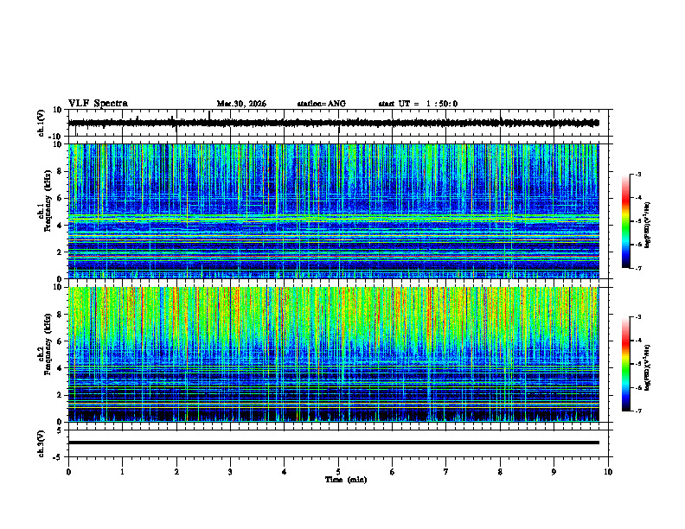Click the ch.1 voltage waveform trace

(x=333, y=123)
